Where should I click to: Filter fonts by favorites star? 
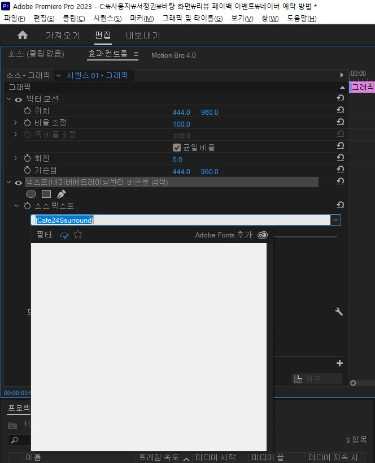pos(78,235)
